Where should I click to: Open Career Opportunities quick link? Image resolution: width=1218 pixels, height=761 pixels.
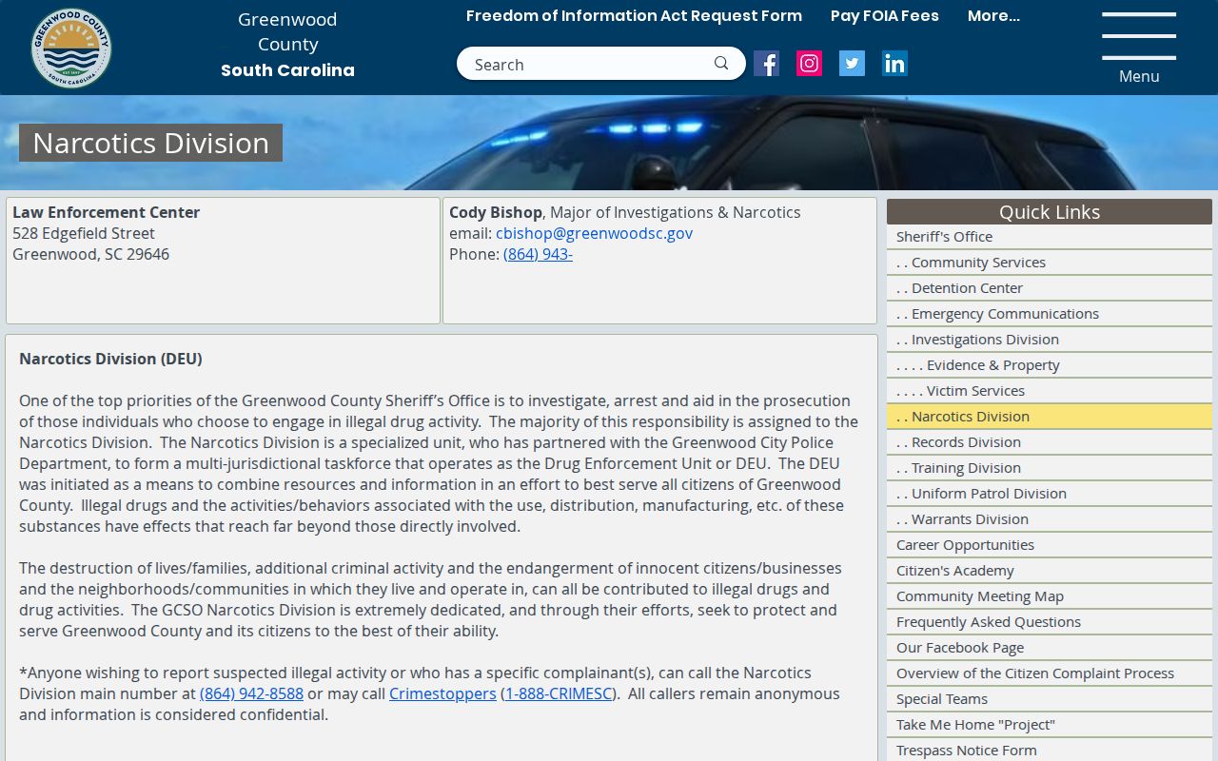[x=1050, y=545]
